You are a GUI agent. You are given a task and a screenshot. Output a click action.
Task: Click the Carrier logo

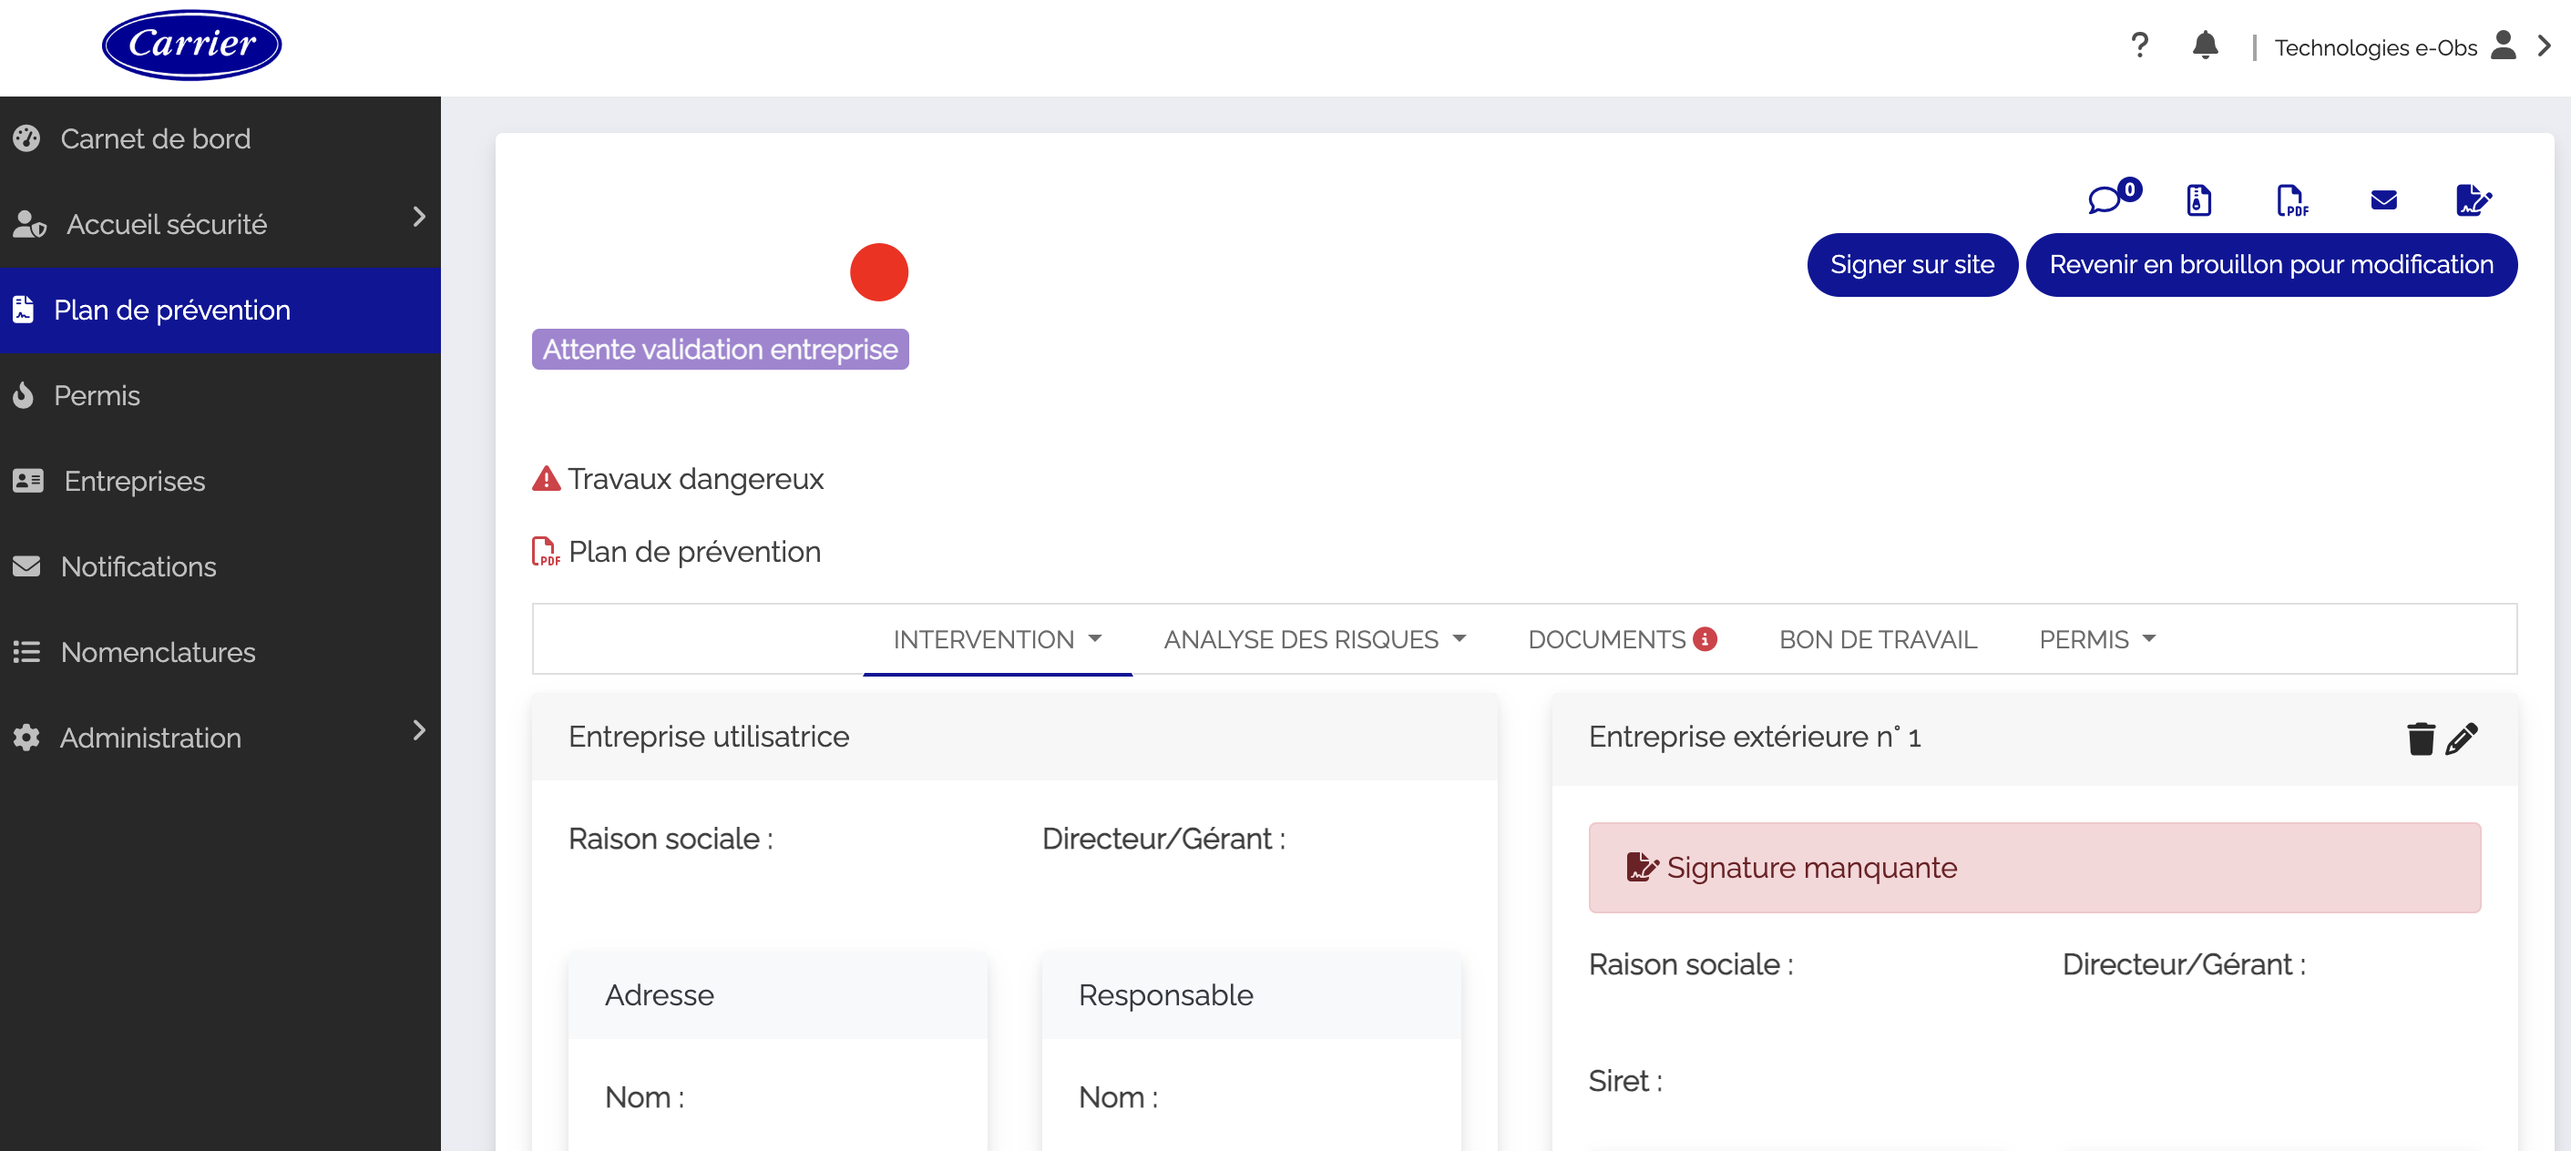[x=191, y=45]
